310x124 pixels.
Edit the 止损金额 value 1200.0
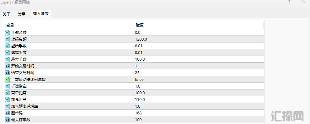point(199,39)
